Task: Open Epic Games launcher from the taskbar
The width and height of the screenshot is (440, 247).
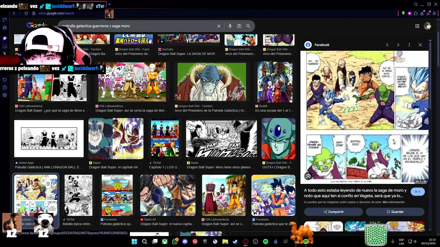Action: point(205,242)
